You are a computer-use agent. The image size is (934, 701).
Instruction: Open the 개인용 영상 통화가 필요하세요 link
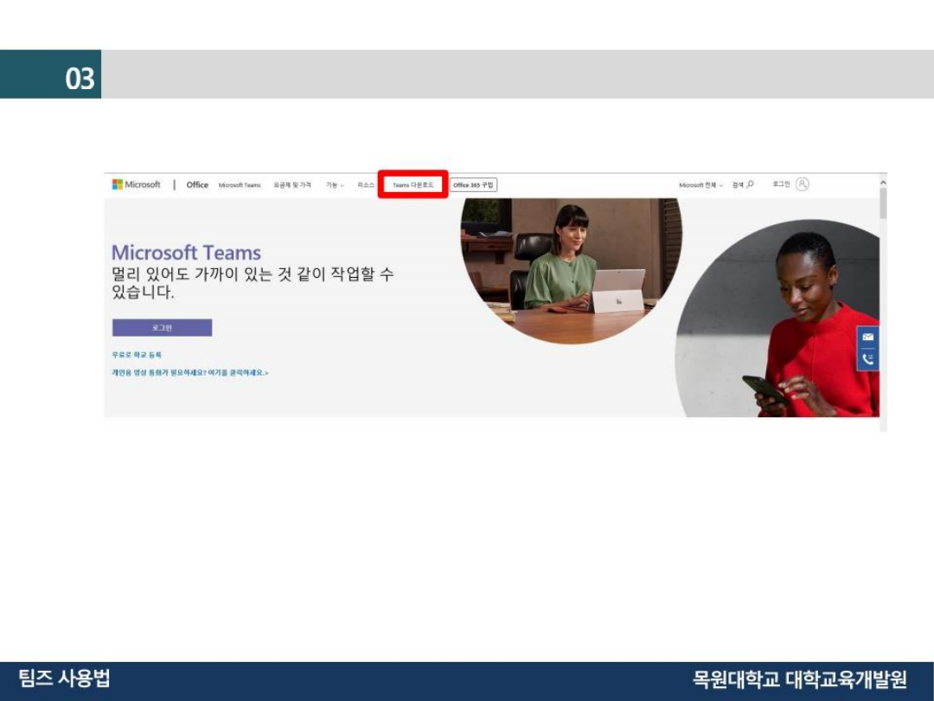click(x=190, y=372)
